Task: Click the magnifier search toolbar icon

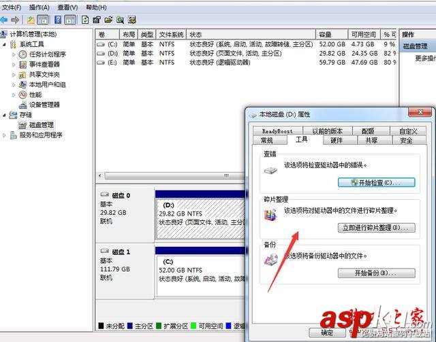Action: [120, 20]
